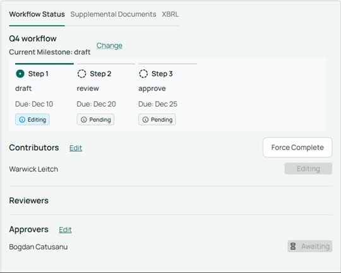Viewport: 341px width, 273px height.
Task: Click the 'Due: Dec 20' date
Action: [97, 104]
